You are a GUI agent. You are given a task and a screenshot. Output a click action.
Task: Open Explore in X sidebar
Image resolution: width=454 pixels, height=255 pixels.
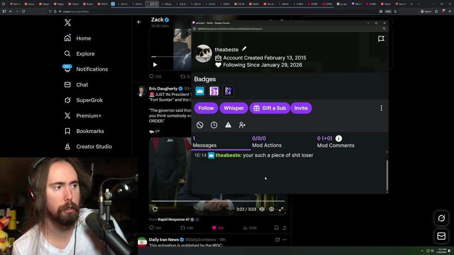coord(79,54)
